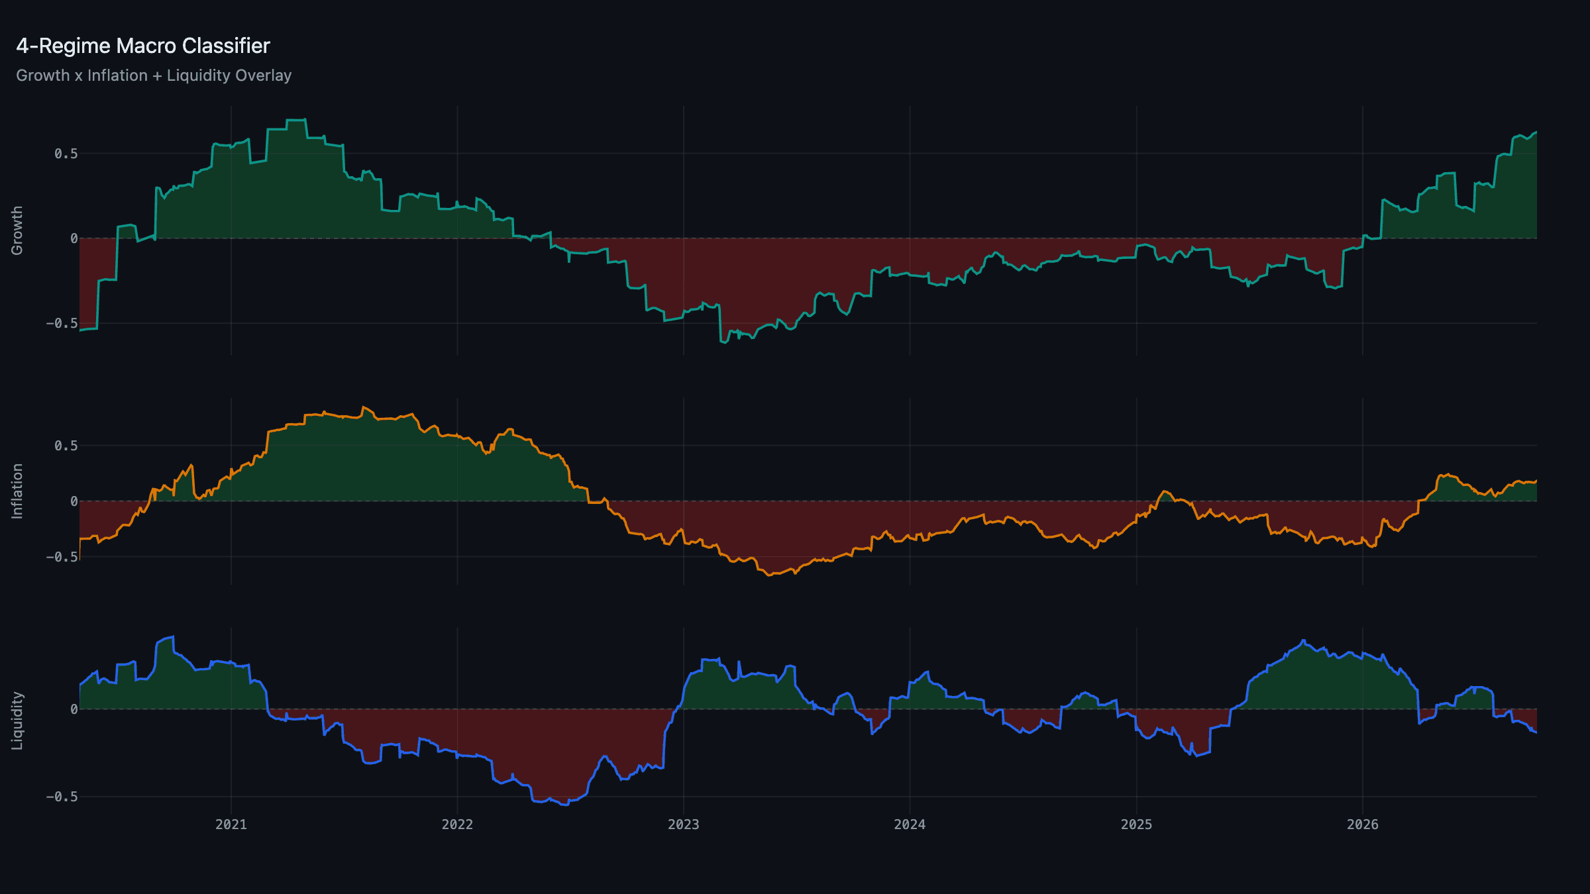Viewport: 1590px width, 894px height.
Task: Click the 'Liquidity' y-axis label
Action: pyautogui.click(x=17, y=720)
